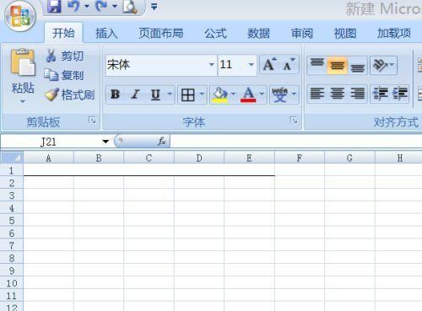Click the decrease indent icon
The width and height of the screenshot is (422, 311).
380,94
